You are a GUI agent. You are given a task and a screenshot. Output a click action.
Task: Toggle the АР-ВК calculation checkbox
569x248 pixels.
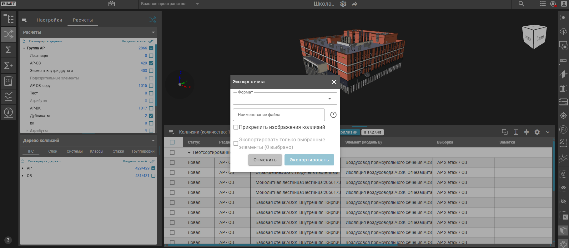tap(151, 108)
